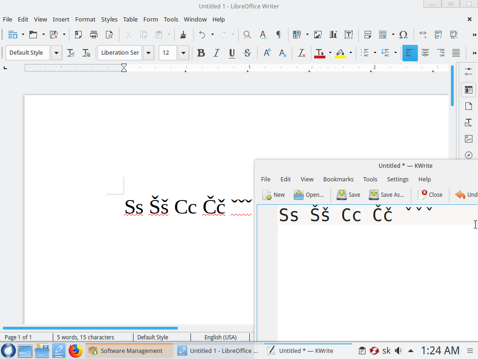Viewport: 478px width, 359px height.
Task: Insert special character omega icon
Action: (403, 35)
